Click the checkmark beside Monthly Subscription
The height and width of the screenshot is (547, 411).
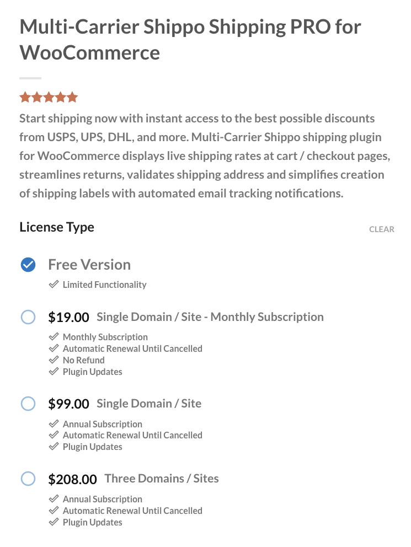point(54,337)
